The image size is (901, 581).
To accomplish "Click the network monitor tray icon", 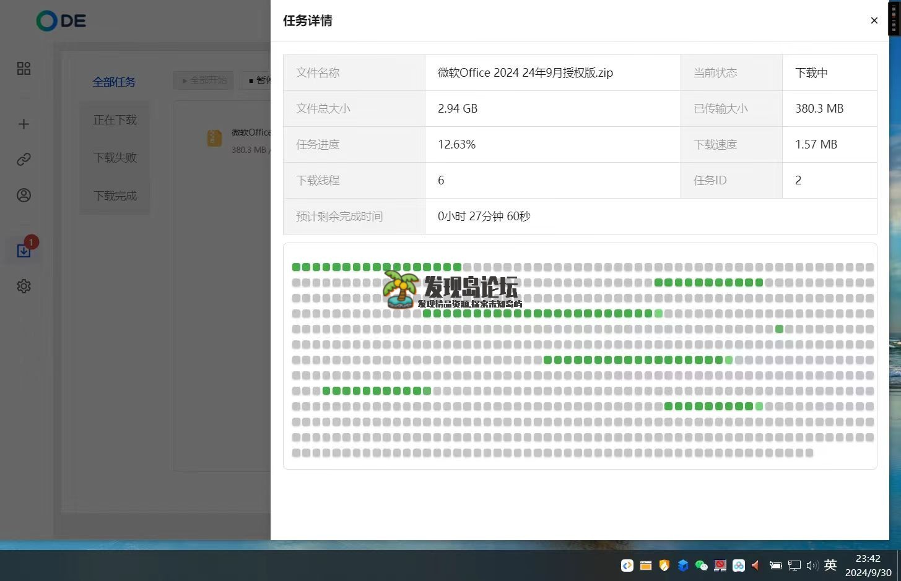I will (x=794, y=565).
